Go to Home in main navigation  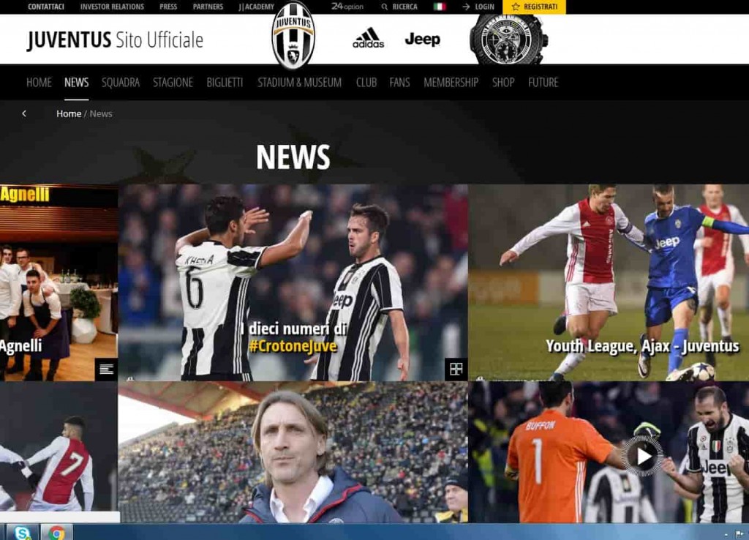pyautogui.click(x=39, y=82)
